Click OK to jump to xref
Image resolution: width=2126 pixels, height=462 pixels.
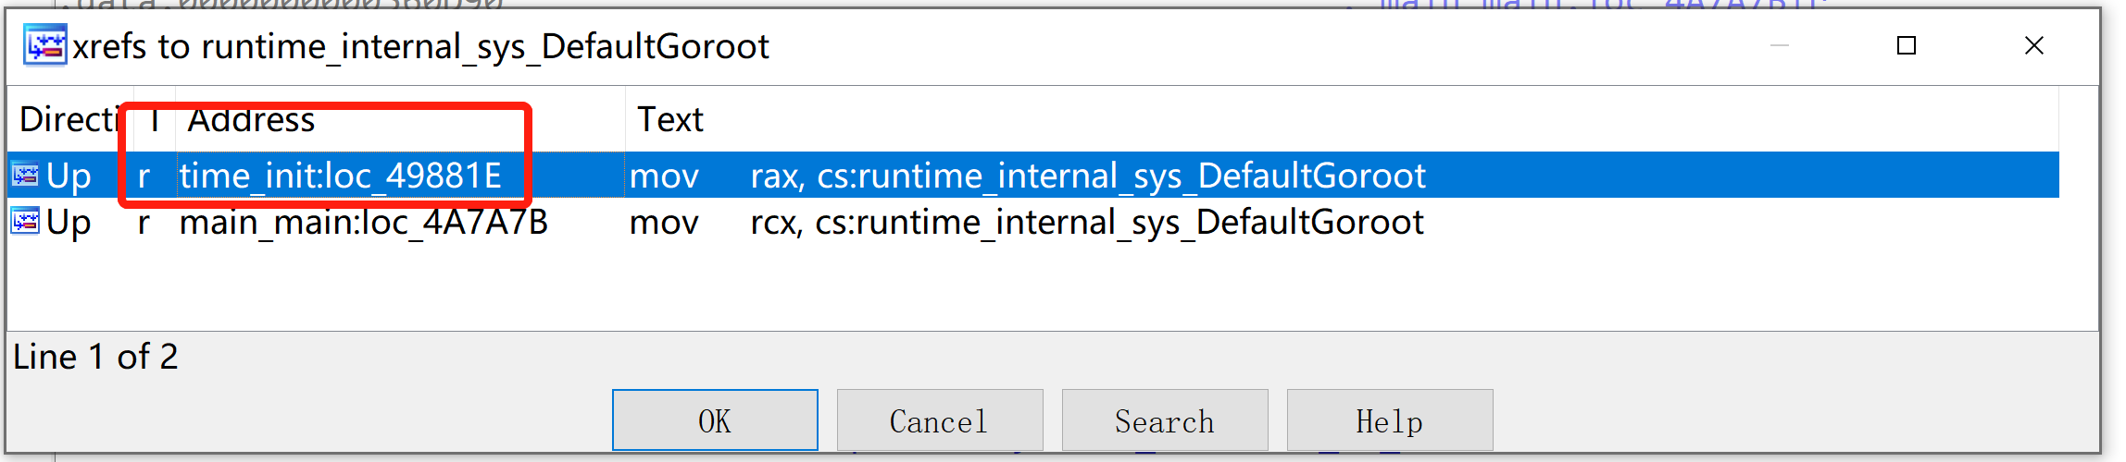pyautogui.click(x=715, y=420)
